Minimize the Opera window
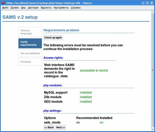 pyautogui.click(x=143, y=3)
